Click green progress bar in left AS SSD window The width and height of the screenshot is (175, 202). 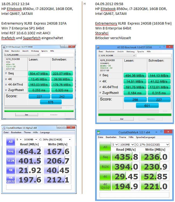coord(39,111)
